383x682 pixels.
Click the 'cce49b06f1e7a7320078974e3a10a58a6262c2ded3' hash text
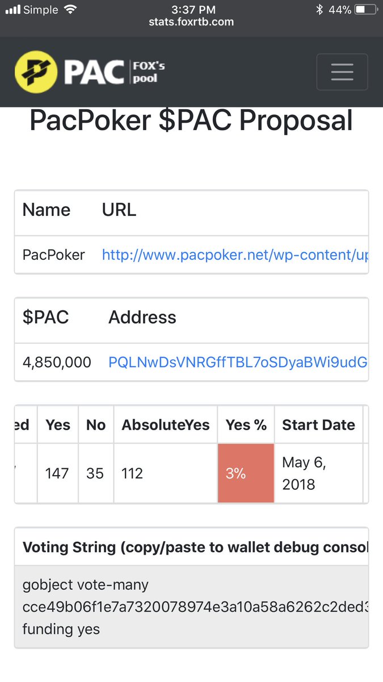195,607
